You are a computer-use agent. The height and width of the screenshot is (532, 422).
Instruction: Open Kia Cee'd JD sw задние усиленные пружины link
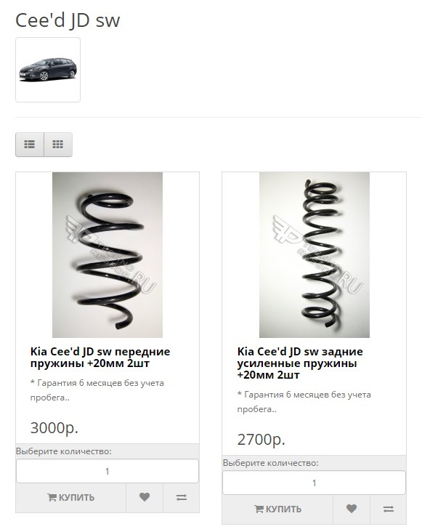point(300,363)
